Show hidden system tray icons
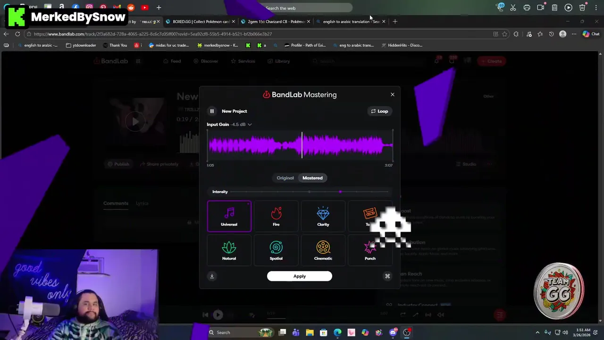This screenshot has height=340, width=604. coord(537,332)
